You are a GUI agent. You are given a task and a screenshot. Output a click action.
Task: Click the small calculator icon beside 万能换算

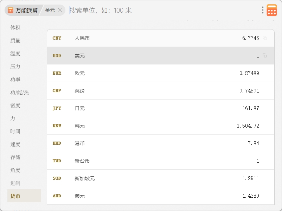pos(11,10)
